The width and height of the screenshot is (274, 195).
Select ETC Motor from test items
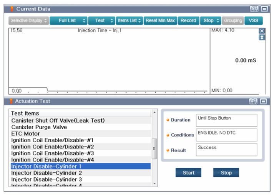pyautogui.click(x=25, y=133)
